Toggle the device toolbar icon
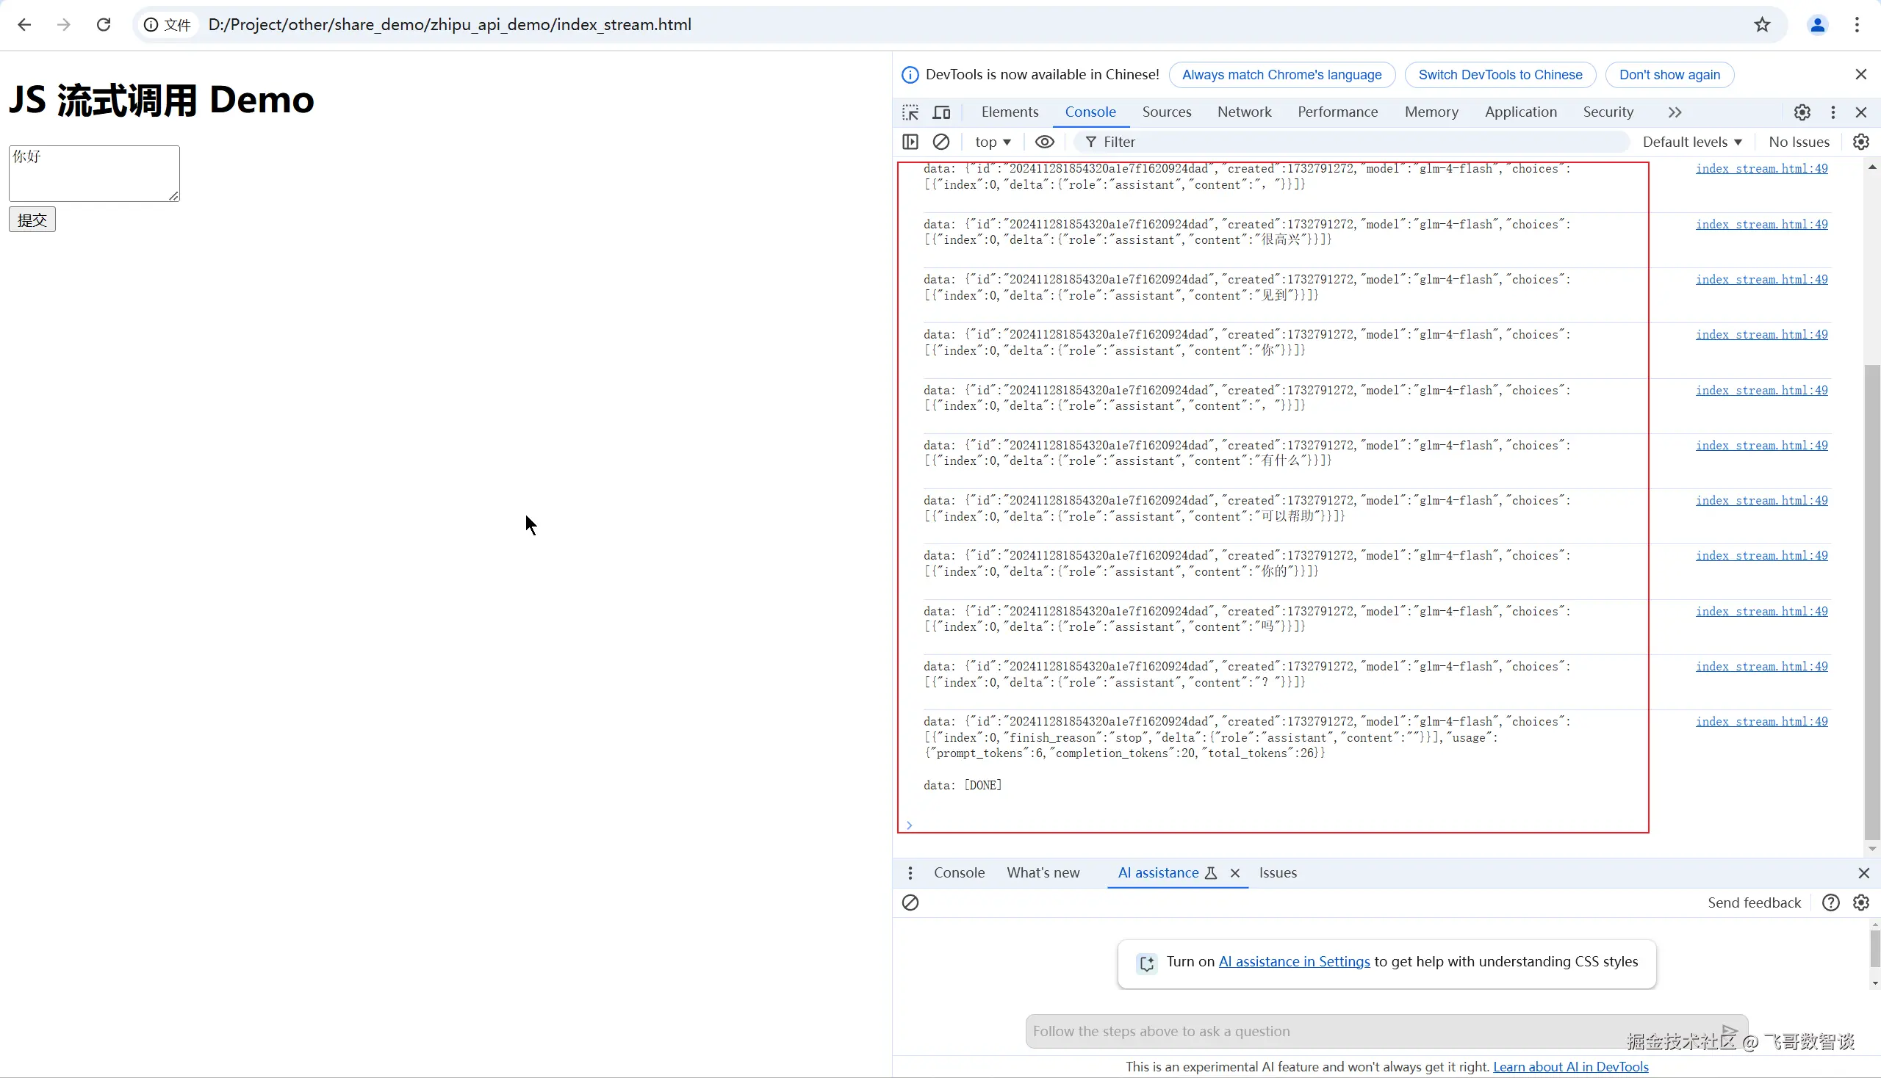The height and width of the screenshot is (1078, 1881). click(941, 112)
